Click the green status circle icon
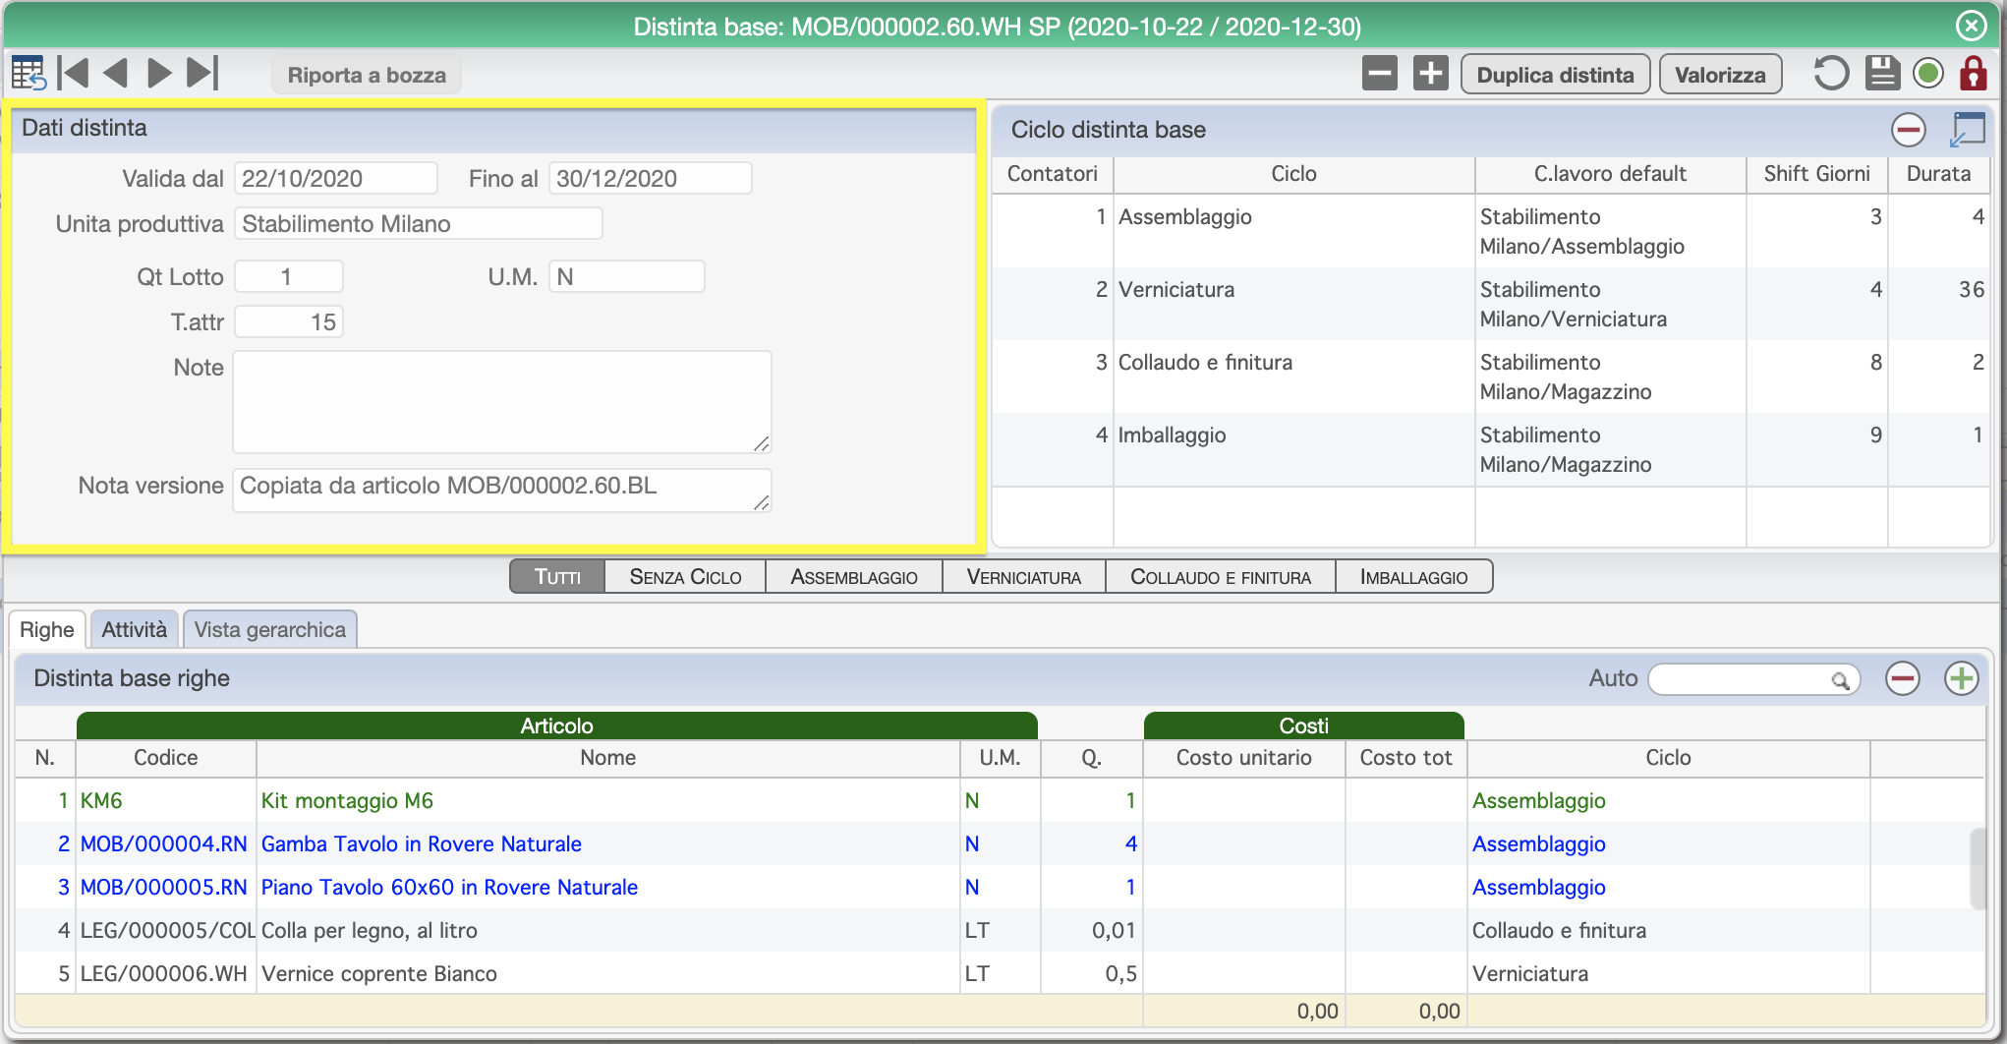This screenshot has height=1044, width=2007. click(1928, 74)
